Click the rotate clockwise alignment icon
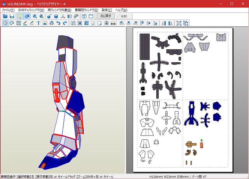The image size is (249, 179). click(x=170, y=23)
